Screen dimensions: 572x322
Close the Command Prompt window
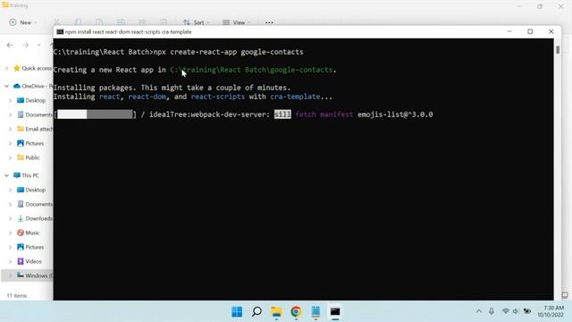[x=551, y=32]
